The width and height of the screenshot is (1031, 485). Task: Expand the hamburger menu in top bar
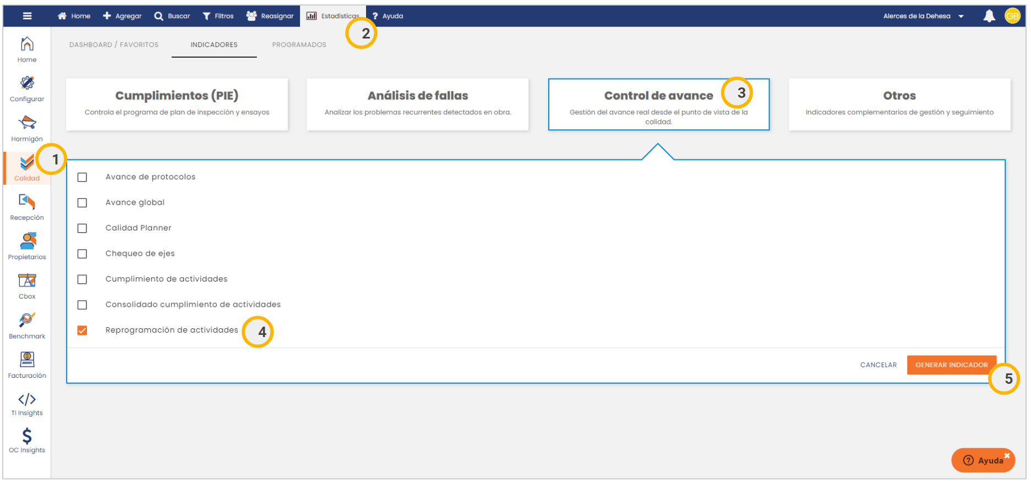tap(27, 16)
